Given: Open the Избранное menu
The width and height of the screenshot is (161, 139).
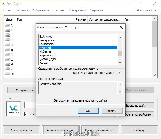Looking at the screenshot, I should [x=41, y=10].
